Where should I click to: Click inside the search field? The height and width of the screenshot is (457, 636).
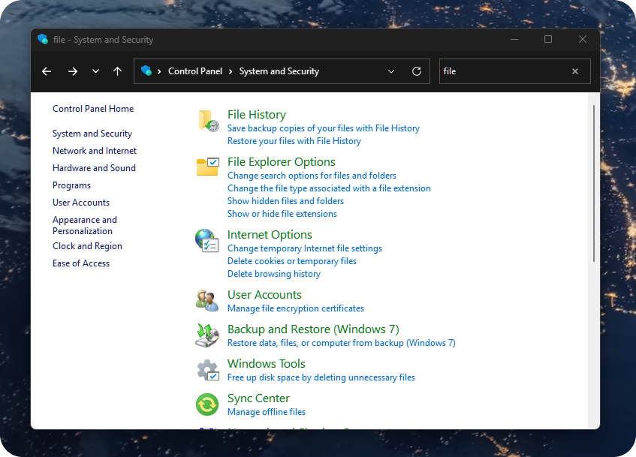click(503, 71)
